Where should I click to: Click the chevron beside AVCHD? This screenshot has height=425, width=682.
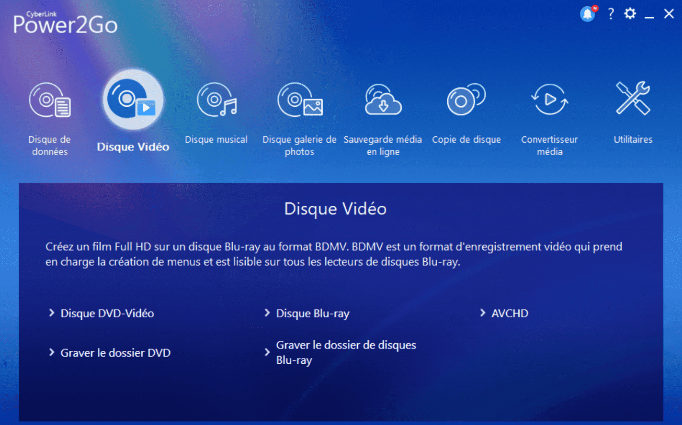tap(482, 313)
